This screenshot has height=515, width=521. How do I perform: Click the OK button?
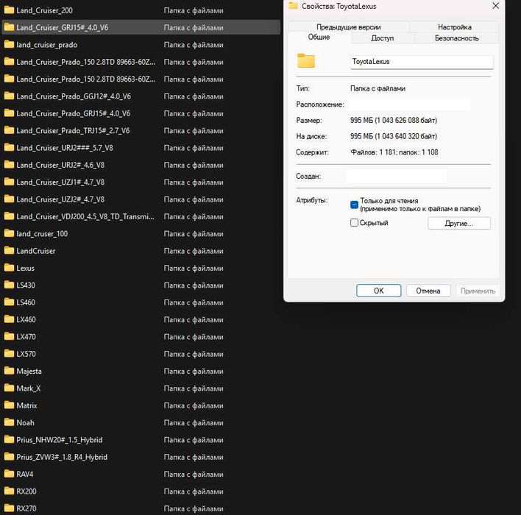378,291
